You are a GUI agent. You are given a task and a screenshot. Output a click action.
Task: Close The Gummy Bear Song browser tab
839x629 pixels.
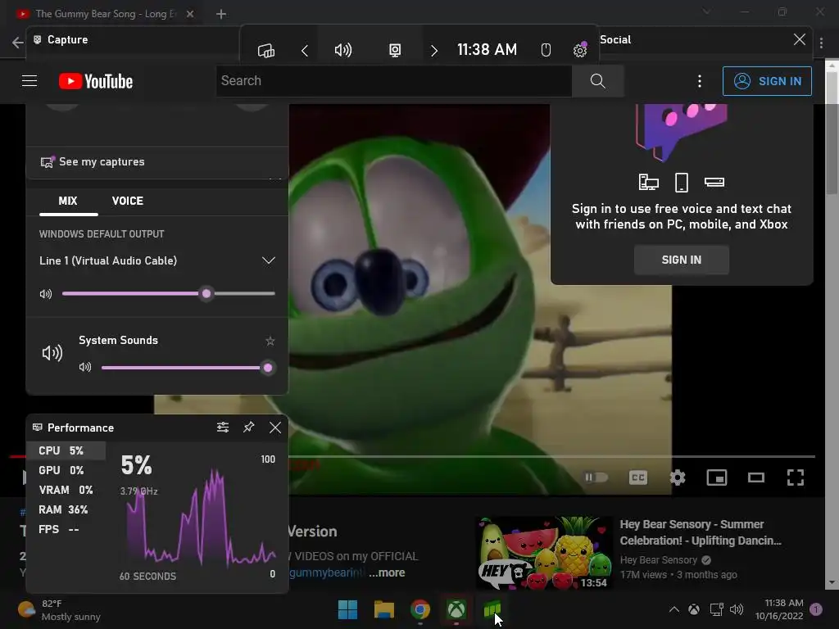[x=190, y=14]
